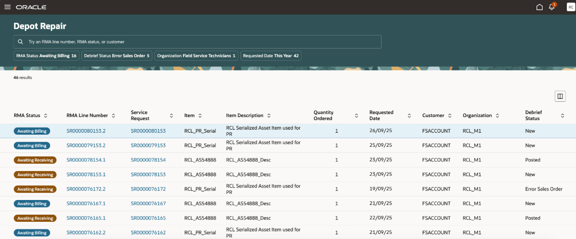This screenshot has width=576, height=239.
Task: Click the search magnifier icon
Action: click(20, 42)
